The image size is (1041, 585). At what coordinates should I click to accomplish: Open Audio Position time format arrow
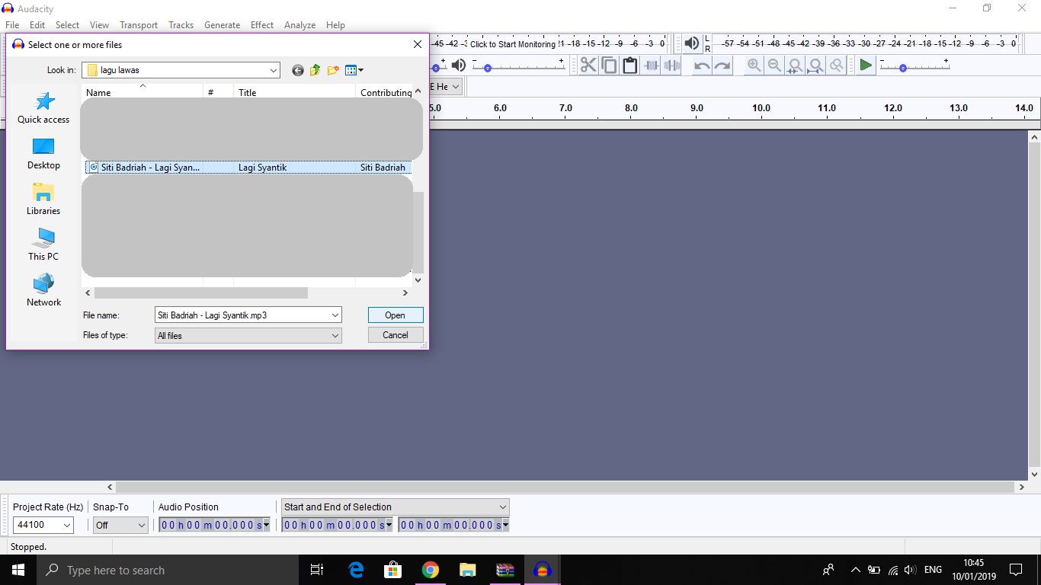pos(266,525)
